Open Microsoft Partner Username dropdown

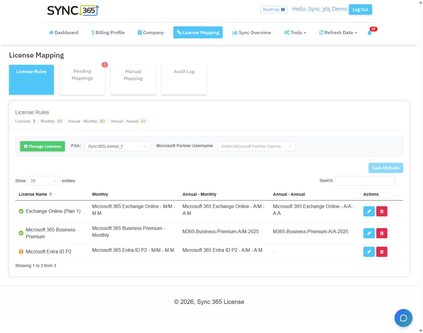(x=256, y=146)
